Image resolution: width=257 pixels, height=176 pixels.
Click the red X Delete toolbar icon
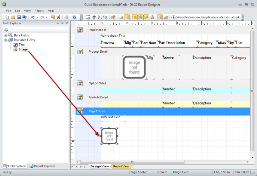coord(58,17)
